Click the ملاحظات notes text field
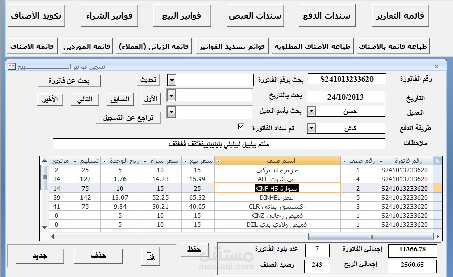 (219, 144)
